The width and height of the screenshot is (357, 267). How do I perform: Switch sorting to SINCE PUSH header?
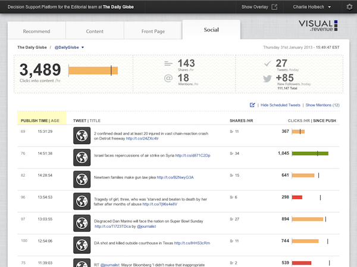[x=324, y=120]
